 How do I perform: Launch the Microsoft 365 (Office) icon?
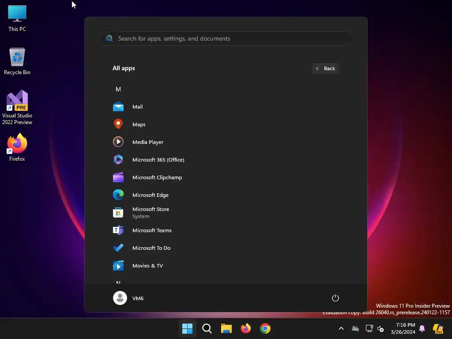coord(118,159)
